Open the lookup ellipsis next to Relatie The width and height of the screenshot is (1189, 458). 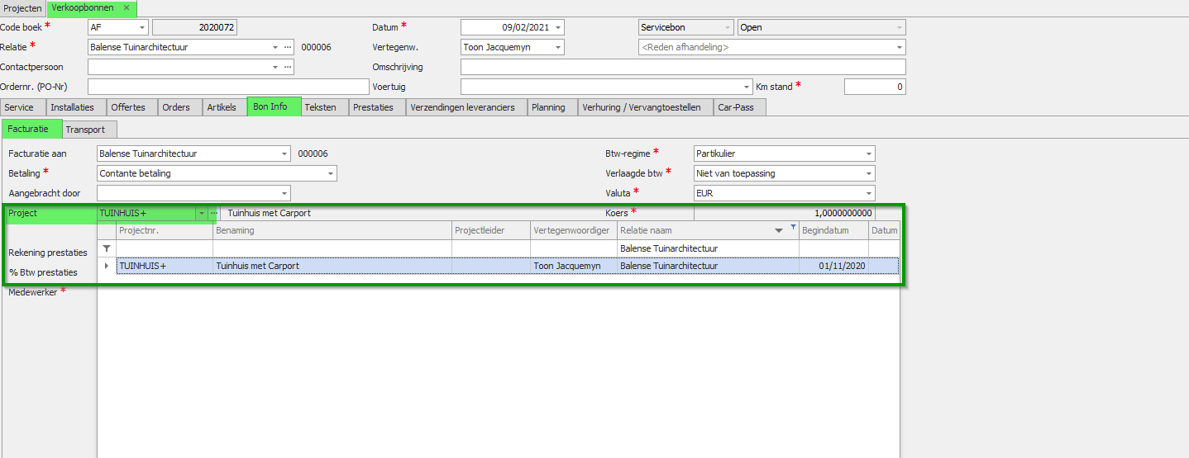(x=288, y=47)
